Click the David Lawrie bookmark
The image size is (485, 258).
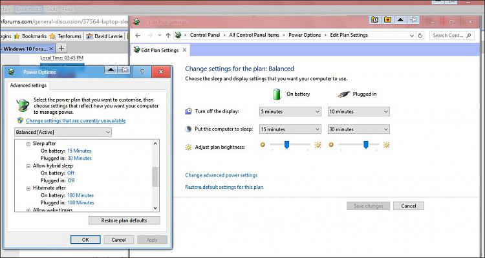105,36
